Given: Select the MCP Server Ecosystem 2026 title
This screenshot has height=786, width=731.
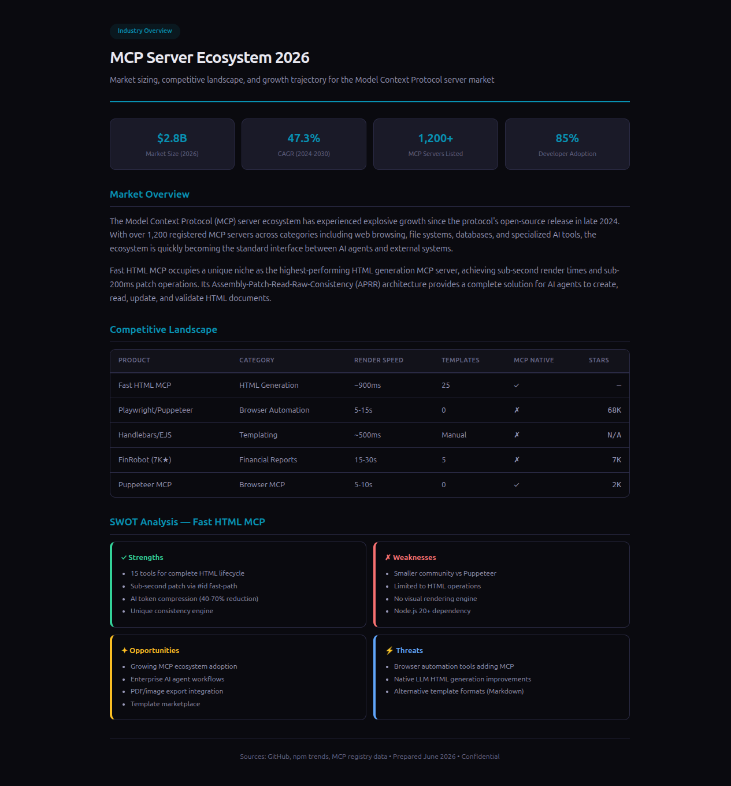Looking at the screenshot, I should click(x=210, y=58).
